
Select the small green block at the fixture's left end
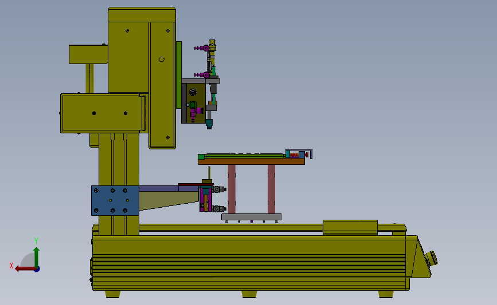pyautogui.click(x=201, y=157)
